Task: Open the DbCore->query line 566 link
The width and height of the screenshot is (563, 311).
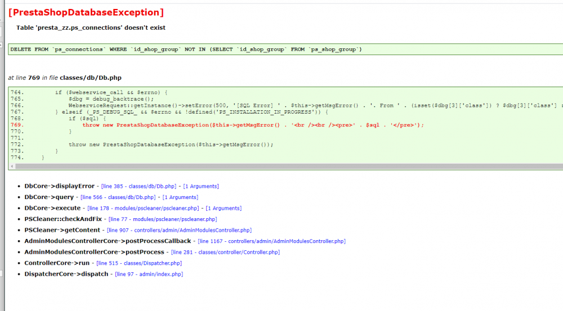Action: tap(118, 197)
